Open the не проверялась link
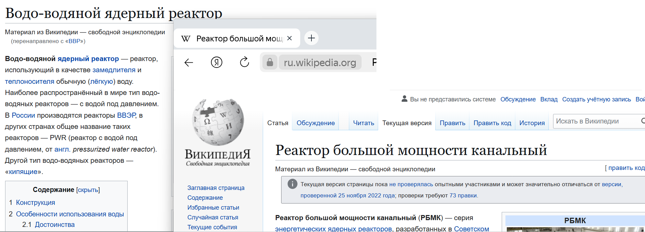Image resolution: width=645 pixels, height=232 pixels. pyautogui.click(x=411, y=185)
